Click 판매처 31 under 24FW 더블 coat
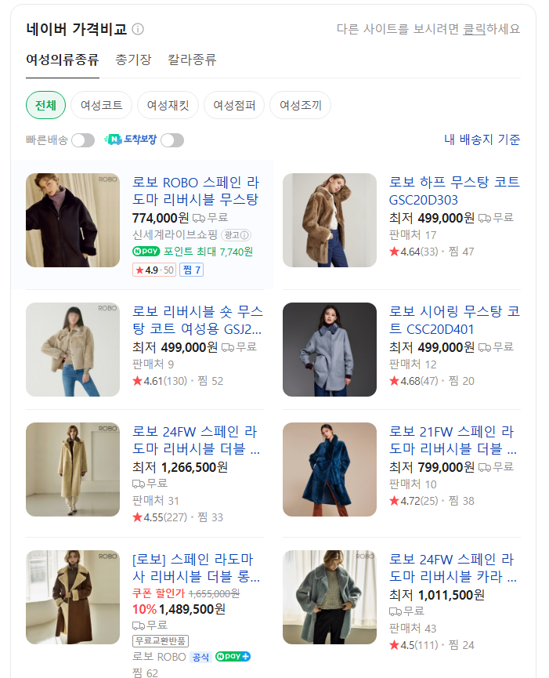Viewport: 549px width, 678px height. point(156,500)
